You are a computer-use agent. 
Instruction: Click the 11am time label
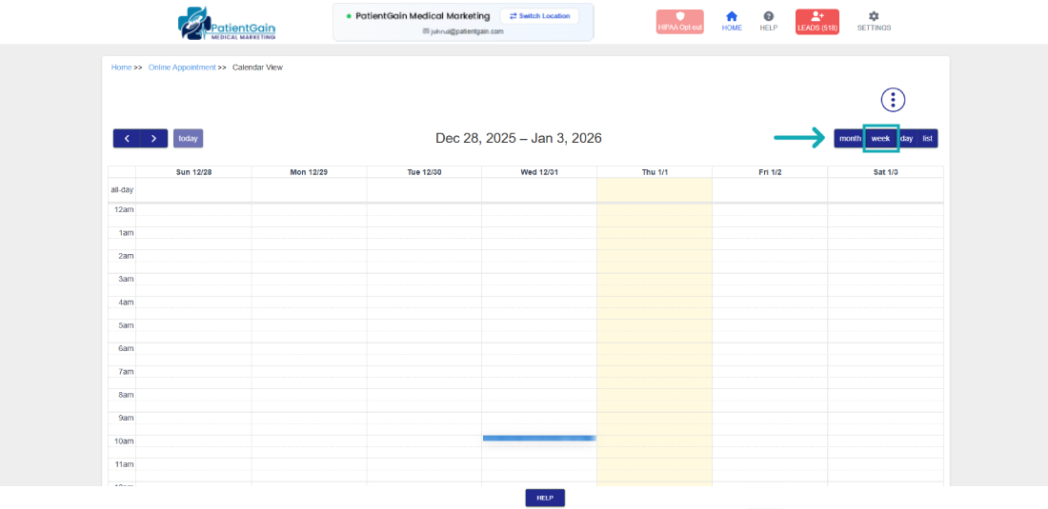[x=126, y=463]
